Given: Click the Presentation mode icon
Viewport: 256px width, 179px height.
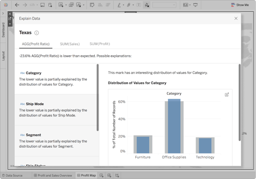Looking at the screenshot, I should (195, 5).
